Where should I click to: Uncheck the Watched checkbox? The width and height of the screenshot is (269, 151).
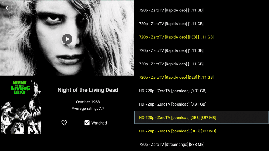tap(87, 123)
